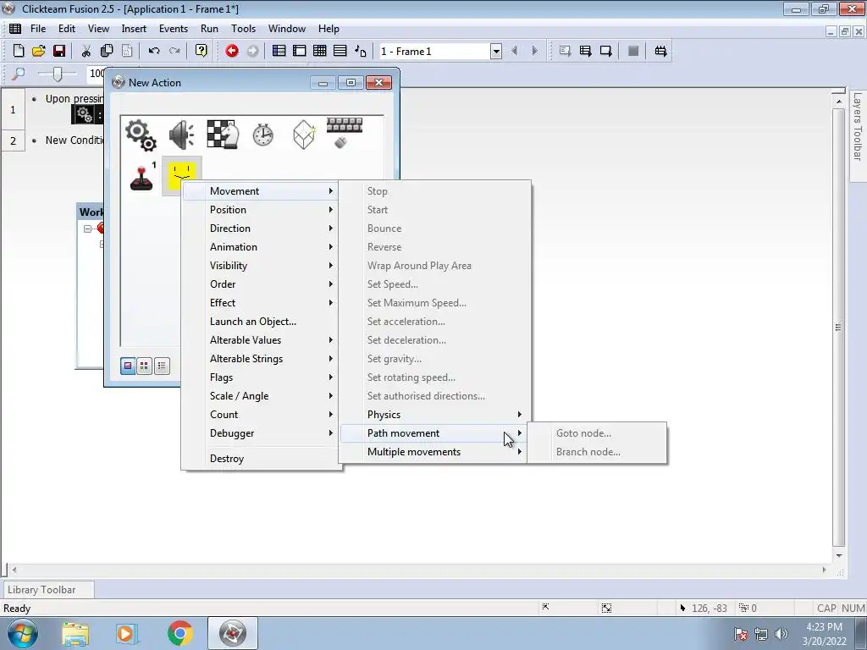This screenshot has width=867, height=650.
Task: Collapse the Workspace tree root node
Action: pos(87,229)
